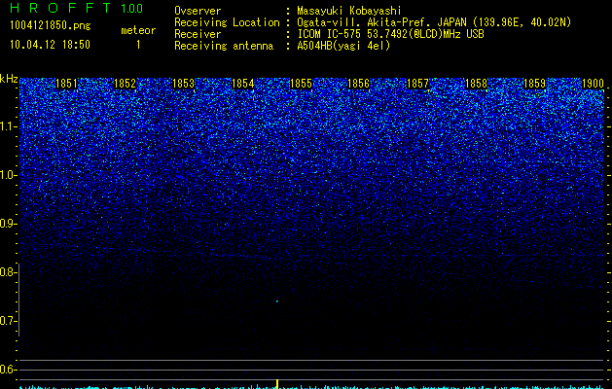
Task: Click the Receiver label
Action: tap(198, 34)
